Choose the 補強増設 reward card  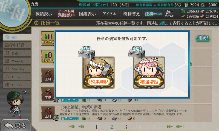pos(149,72)
